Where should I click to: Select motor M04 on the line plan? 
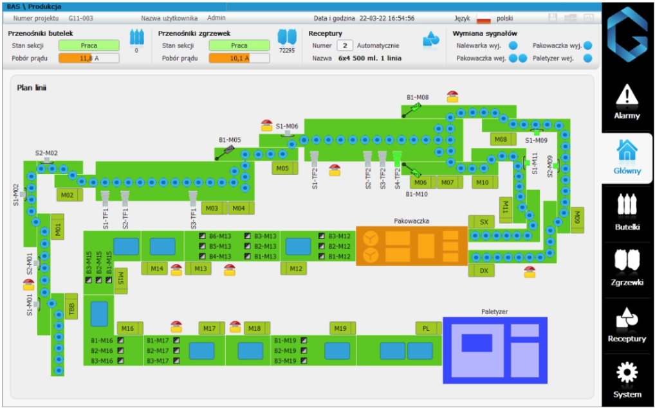click(x=241, y=208)
